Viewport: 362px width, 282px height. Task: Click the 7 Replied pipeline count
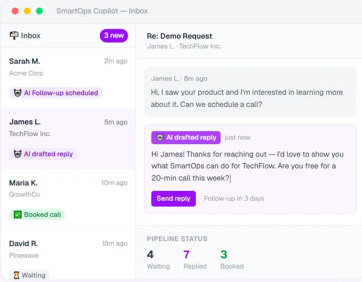[195, 260]
